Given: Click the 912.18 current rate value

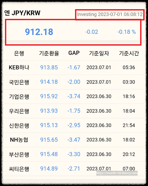Looking at the screenshot, I should coord(39,32).
